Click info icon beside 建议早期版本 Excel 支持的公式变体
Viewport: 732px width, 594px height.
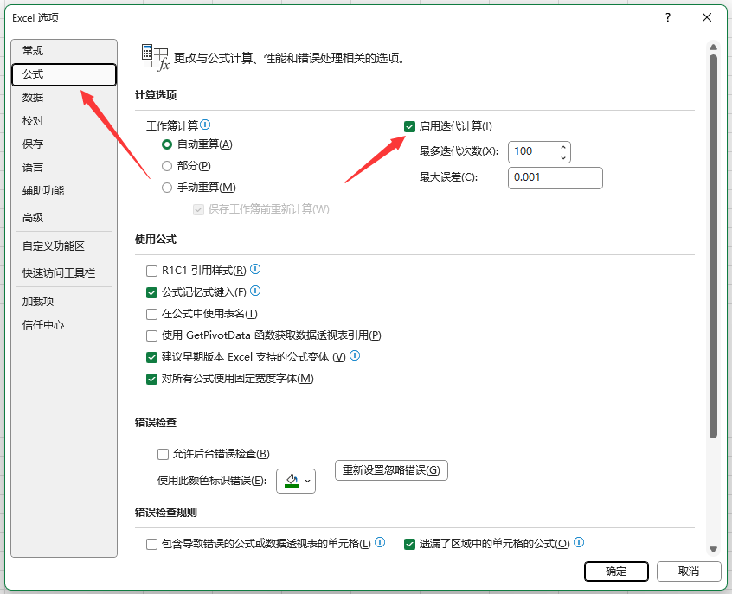[355, 355]
